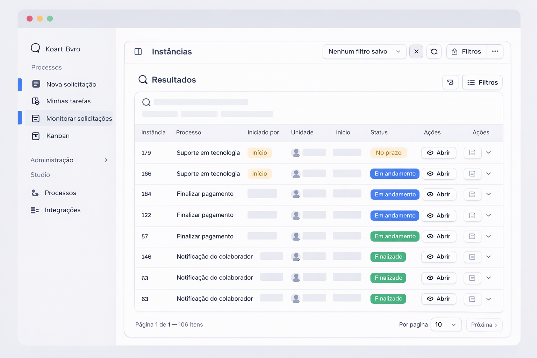Expand the row of instance 57
Viewport: 537px width, 358px height.
tap(489, 236)
